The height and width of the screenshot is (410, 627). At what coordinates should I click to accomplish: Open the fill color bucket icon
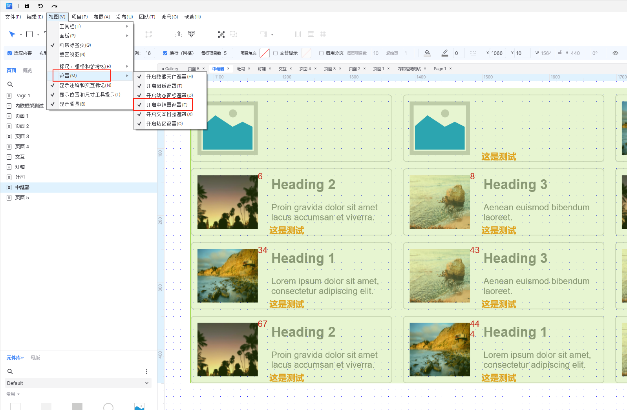point(427,53)
